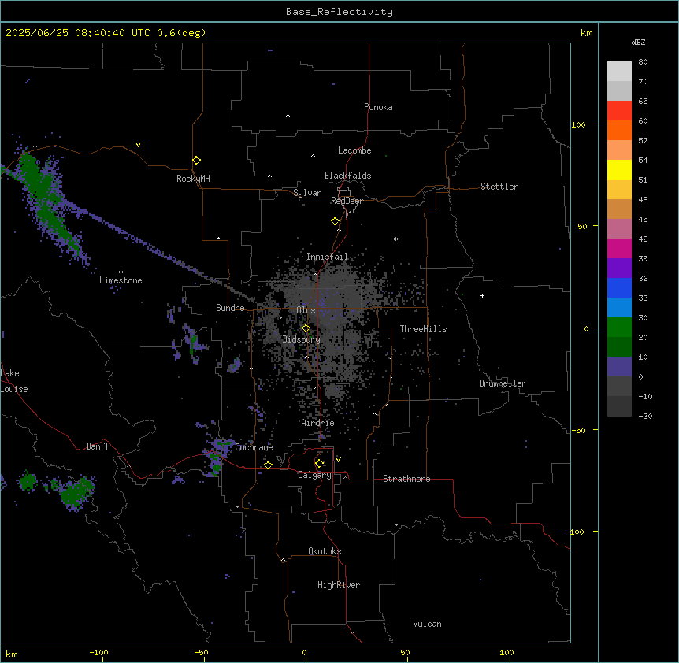
Task: Click the Stettler label
Action: [499, 187]
